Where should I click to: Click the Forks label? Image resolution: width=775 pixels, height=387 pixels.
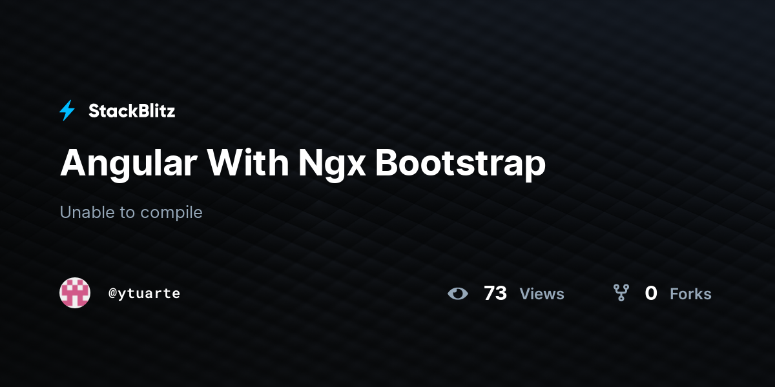[690, 294]
